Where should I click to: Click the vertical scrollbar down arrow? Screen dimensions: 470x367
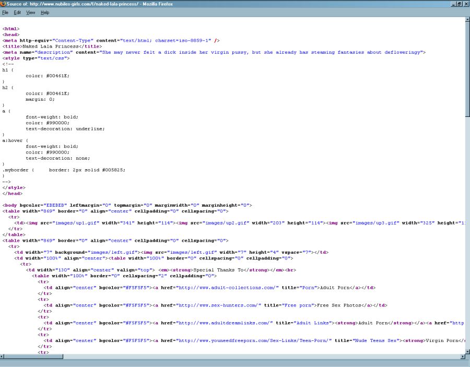pos(467,351)
